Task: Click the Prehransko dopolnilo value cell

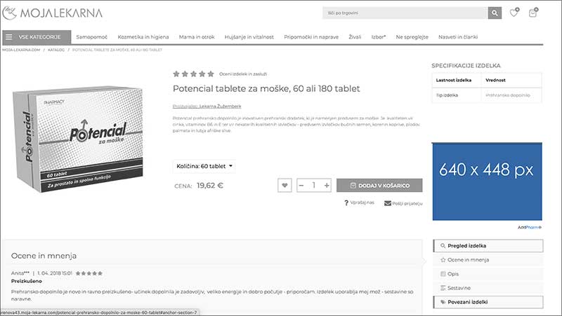Action: click(x=511, y=95)
